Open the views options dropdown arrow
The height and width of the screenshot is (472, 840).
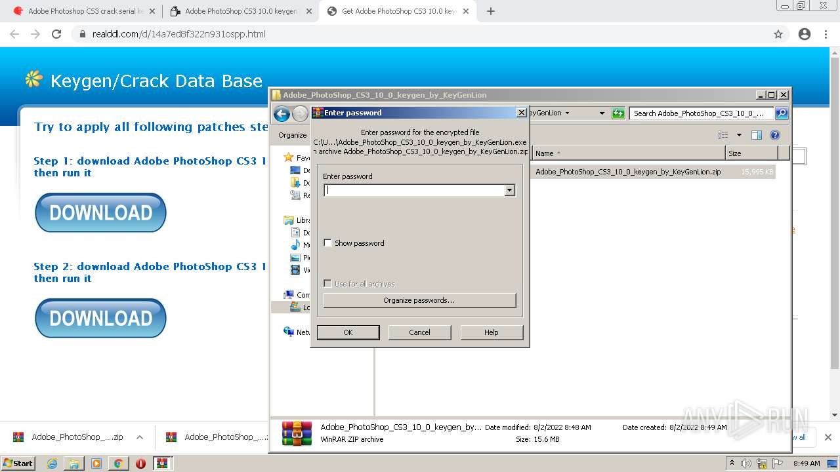click(x=738, y=135)
